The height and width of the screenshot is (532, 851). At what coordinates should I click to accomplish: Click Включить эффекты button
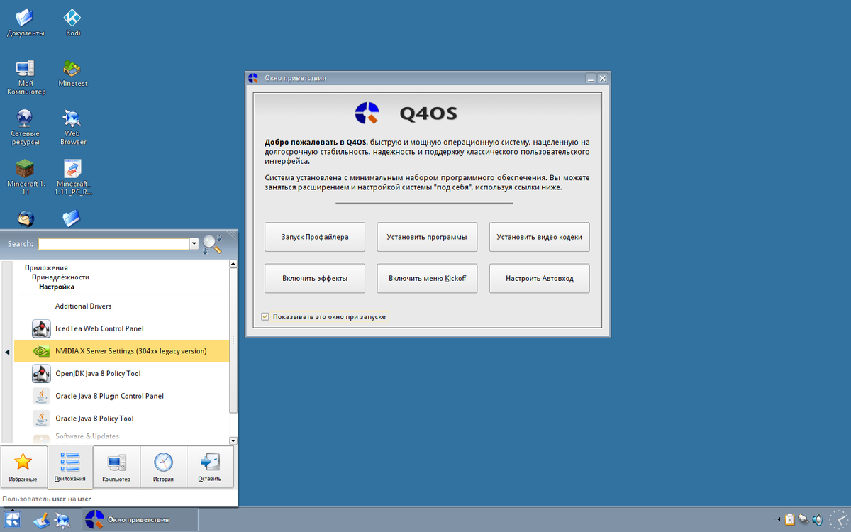[315, 279]
